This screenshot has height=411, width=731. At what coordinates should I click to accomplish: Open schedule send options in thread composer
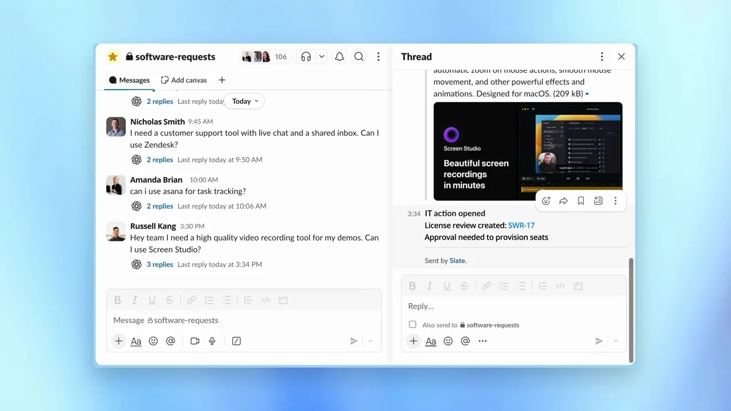click(x=615, y=341)
